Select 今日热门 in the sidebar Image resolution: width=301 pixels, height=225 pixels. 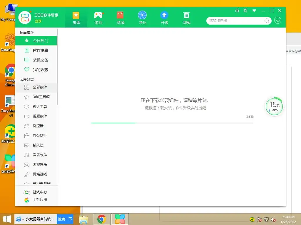pyautogui.click(x=36, y=40)
